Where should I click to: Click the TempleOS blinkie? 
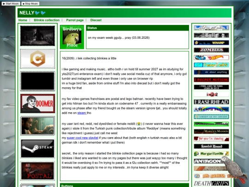211,65
